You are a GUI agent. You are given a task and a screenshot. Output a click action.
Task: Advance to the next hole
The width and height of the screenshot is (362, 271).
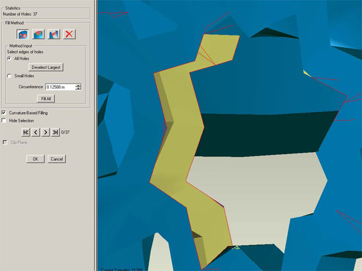[45, 132]
